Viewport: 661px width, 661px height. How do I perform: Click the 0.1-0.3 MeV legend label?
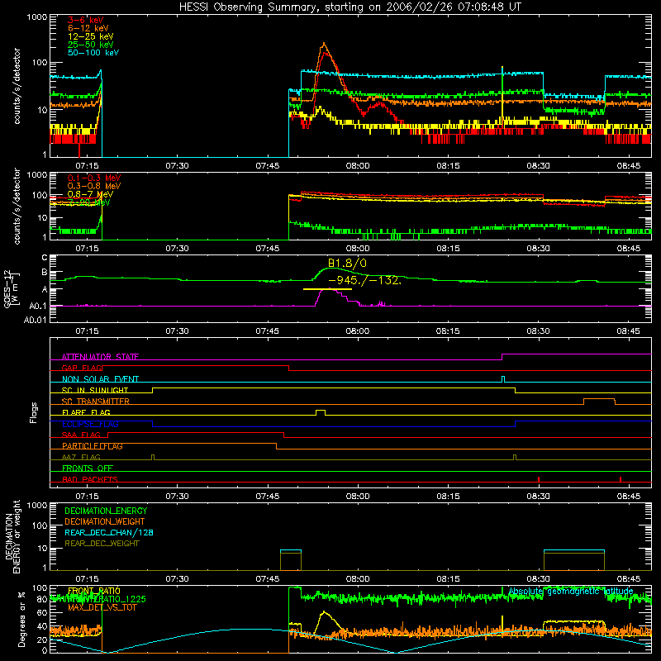[x=94, y=178]
